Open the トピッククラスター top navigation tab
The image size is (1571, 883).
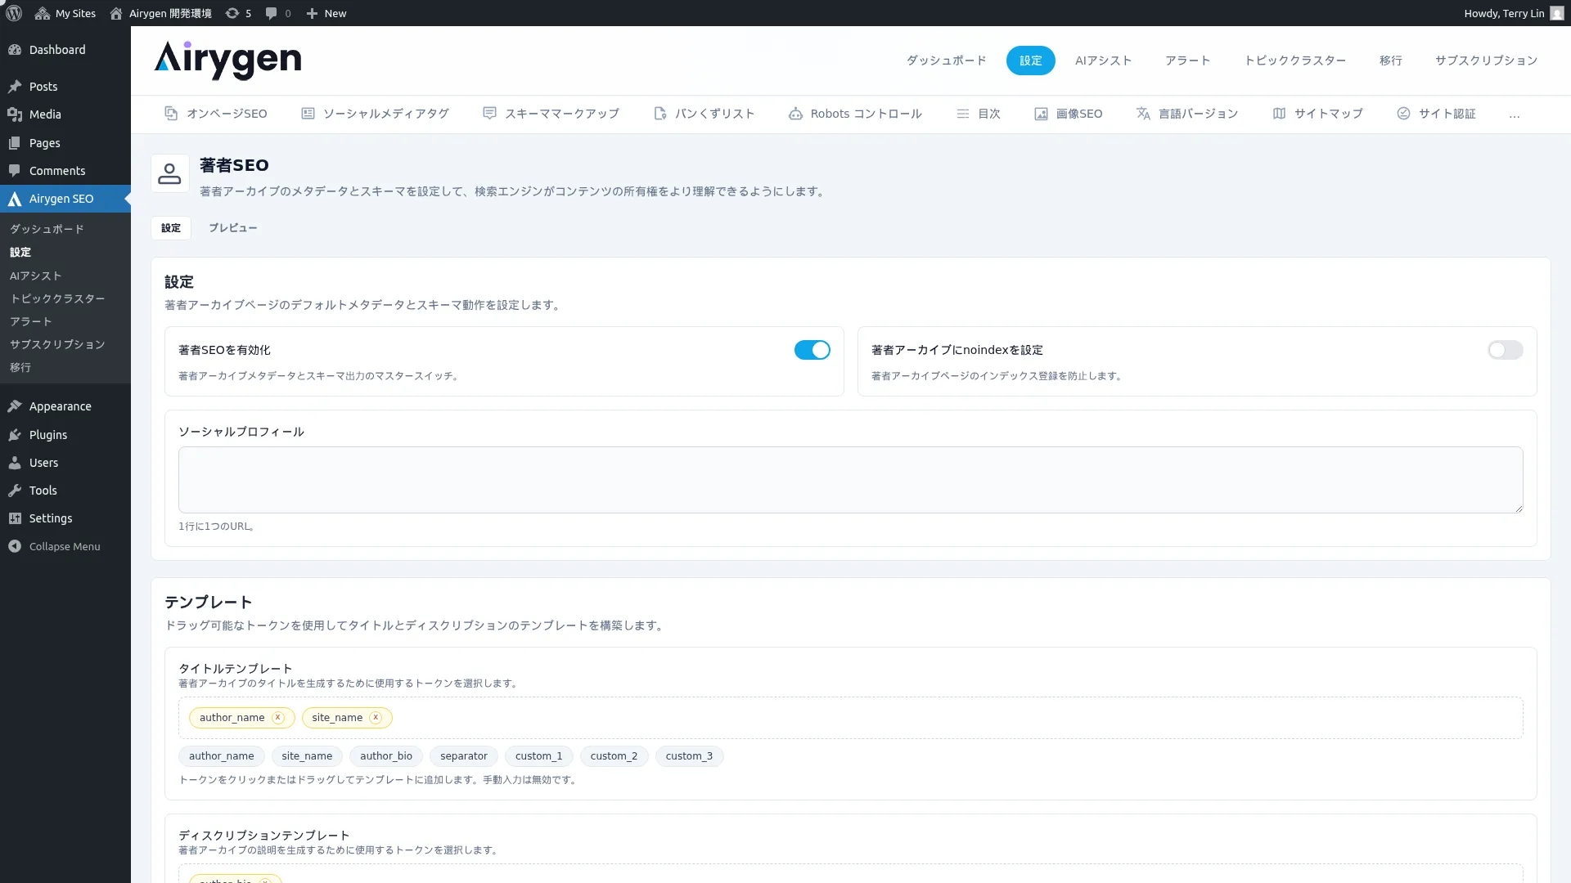click(1294, 61)
